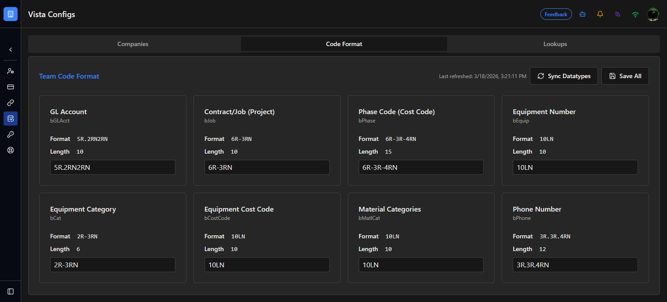This screenshot has width=667, height=302.
Task: Open the link chain sidebar icon
Action: point(11,103)
